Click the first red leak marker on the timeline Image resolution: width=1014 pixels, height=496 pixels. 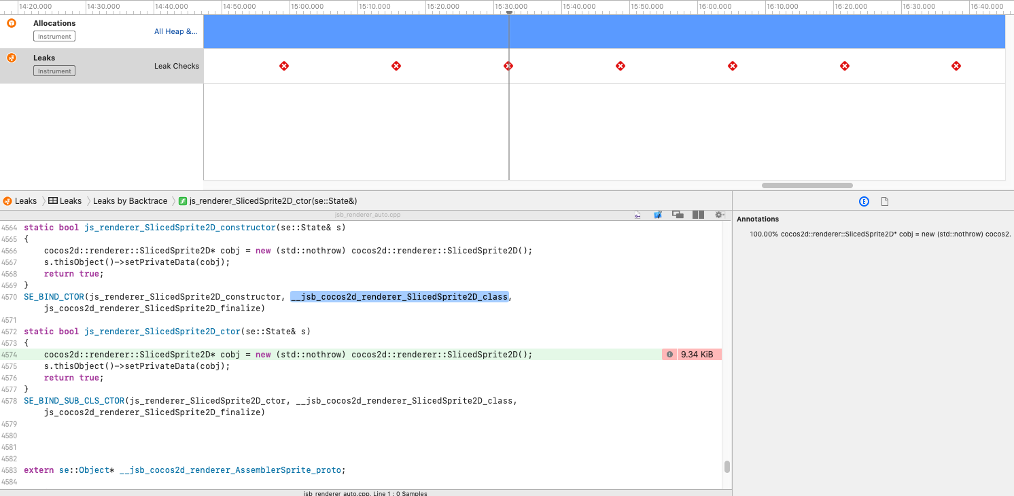click(x=284, y=66)
